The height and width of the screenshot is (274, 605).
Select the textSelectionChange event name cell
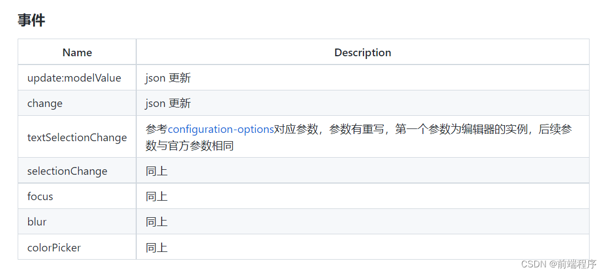77,137
